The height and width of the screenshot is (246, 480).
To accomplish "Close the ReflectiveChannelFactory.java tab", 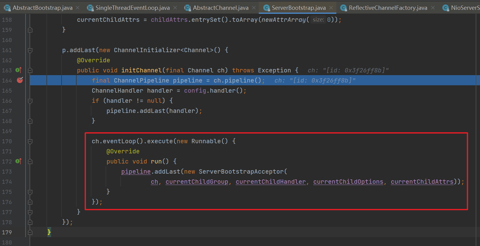I will pos(432,8).
